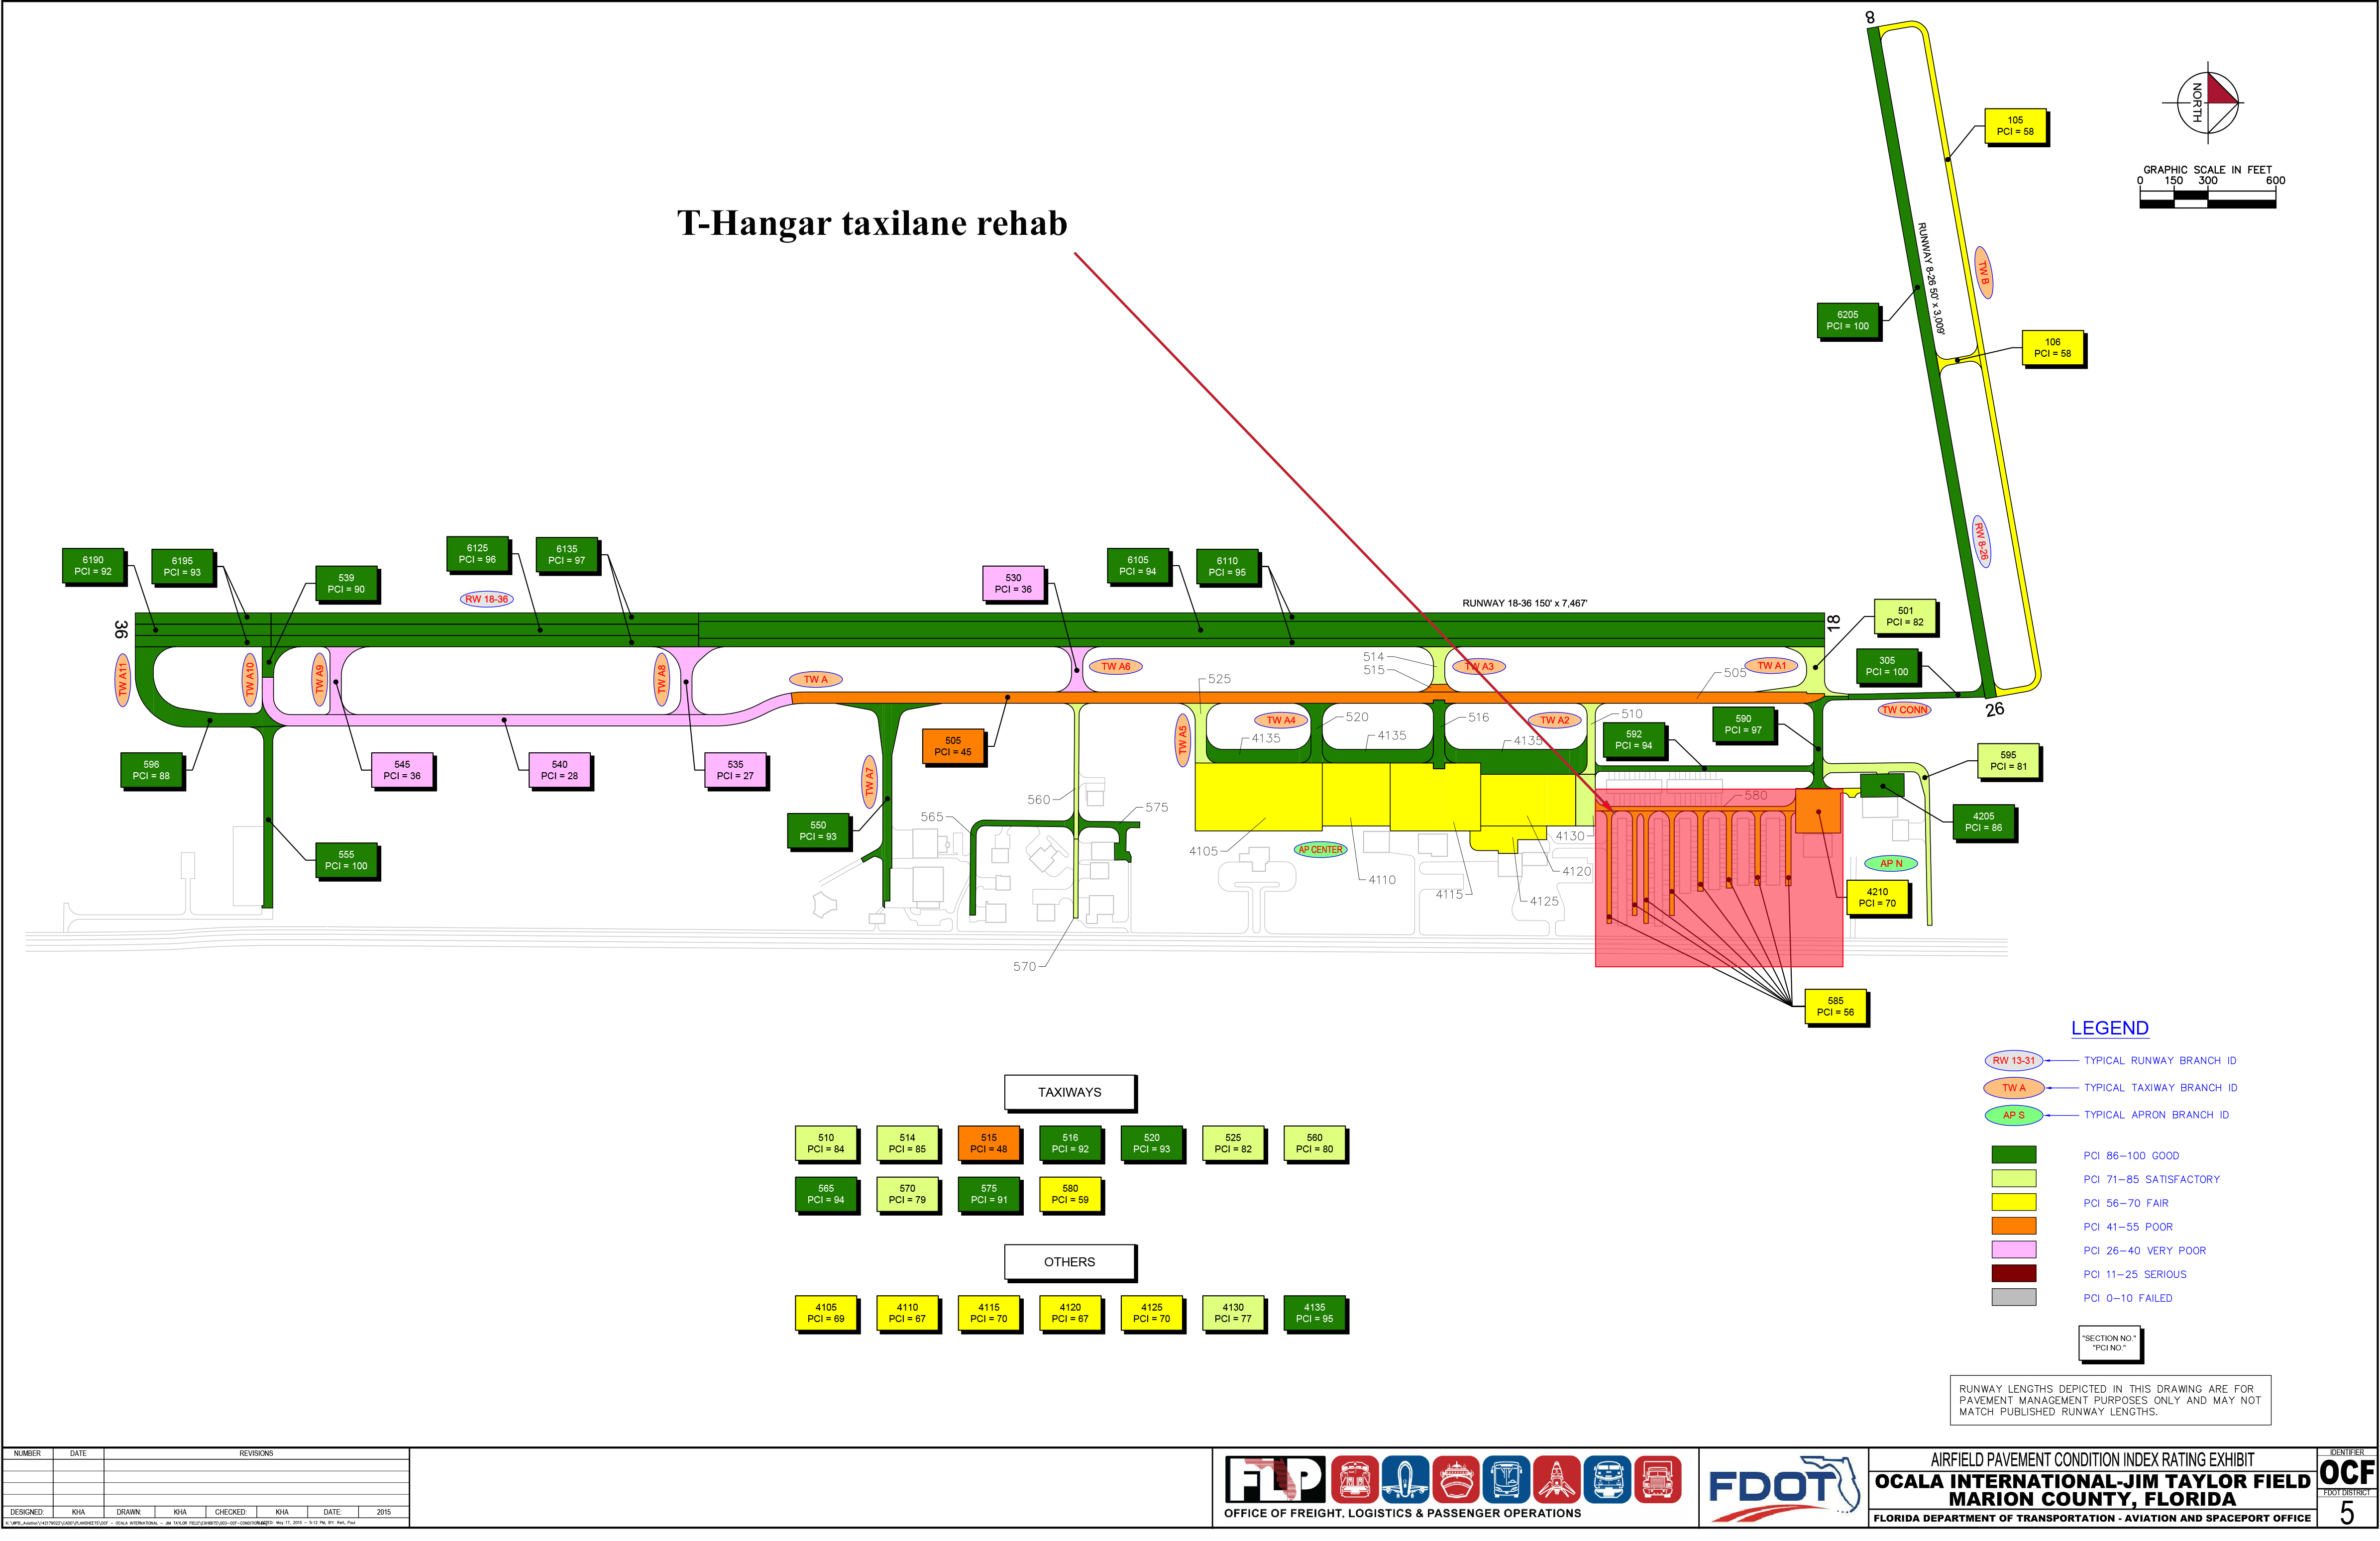
Task: Click the RW 18-36 runway branch oval
Action: (487, 599)
